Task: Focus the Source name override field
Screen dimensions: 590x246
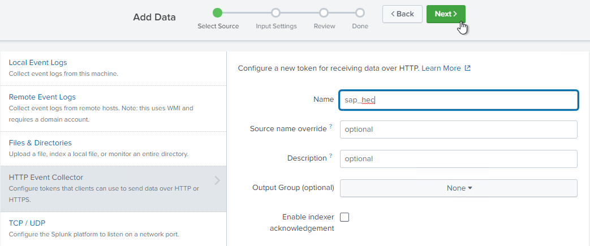Action: click(x=458, y=130)
